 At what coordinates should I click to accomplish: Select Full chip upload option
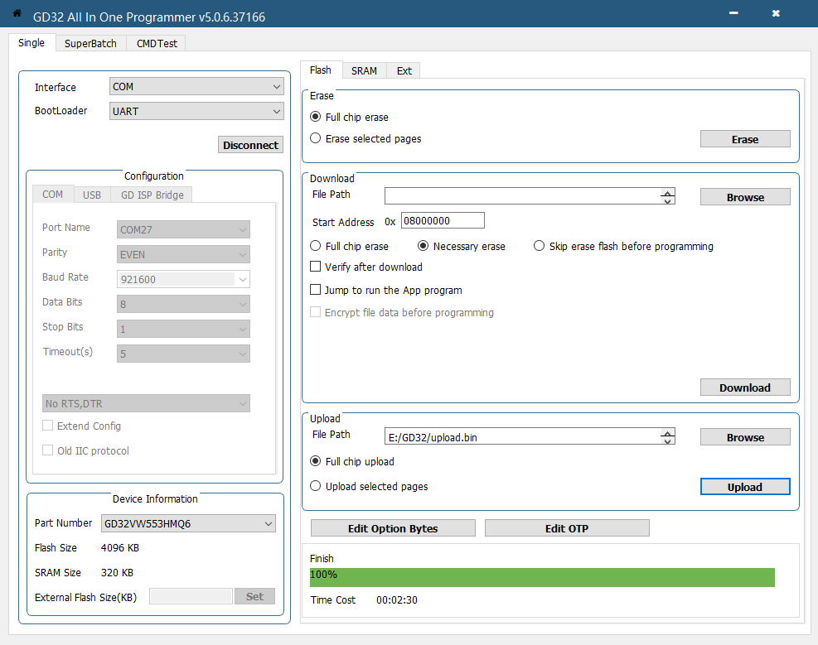[x=315, y=461]
